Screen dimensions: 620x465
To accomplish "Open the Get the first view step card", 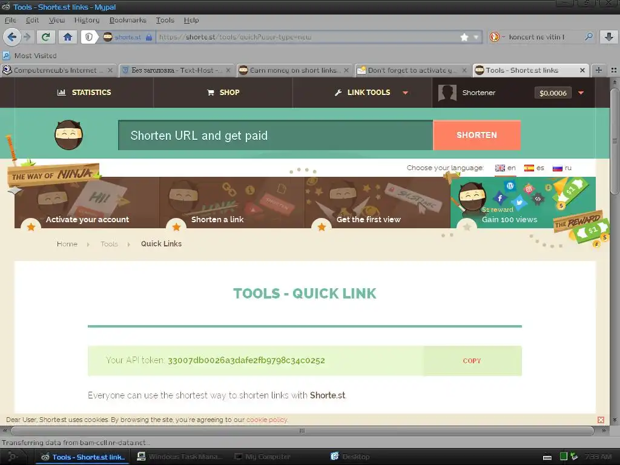I will coord(378,202).
